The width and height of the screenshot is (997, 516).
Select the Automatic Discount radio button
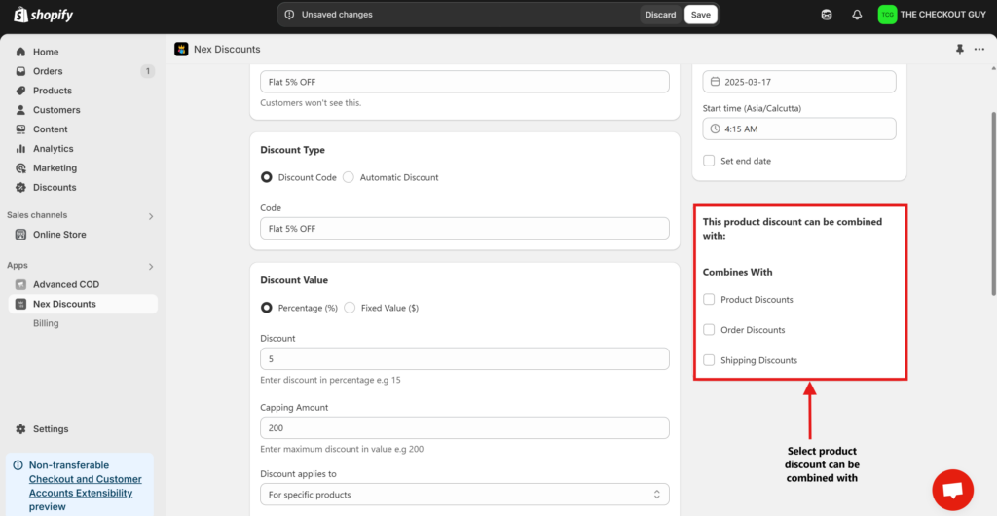tap(348, 177)
